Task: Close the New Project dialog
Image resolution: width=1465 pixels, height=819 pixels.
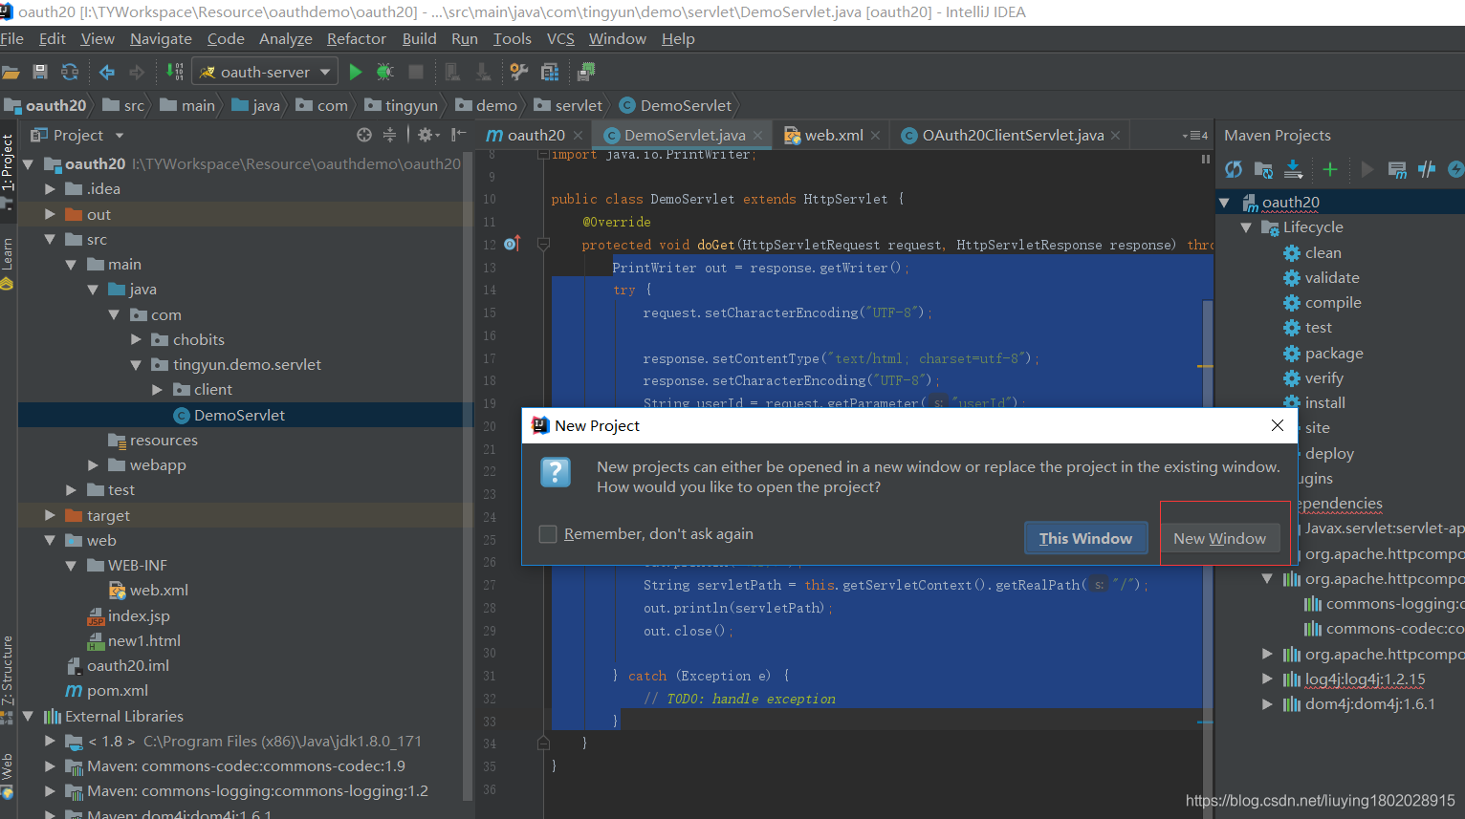Action: 1277,425
